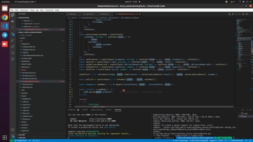The width and height of the screenshot is (253, 142).
Task: Open the Help menu
Action: 57,10
